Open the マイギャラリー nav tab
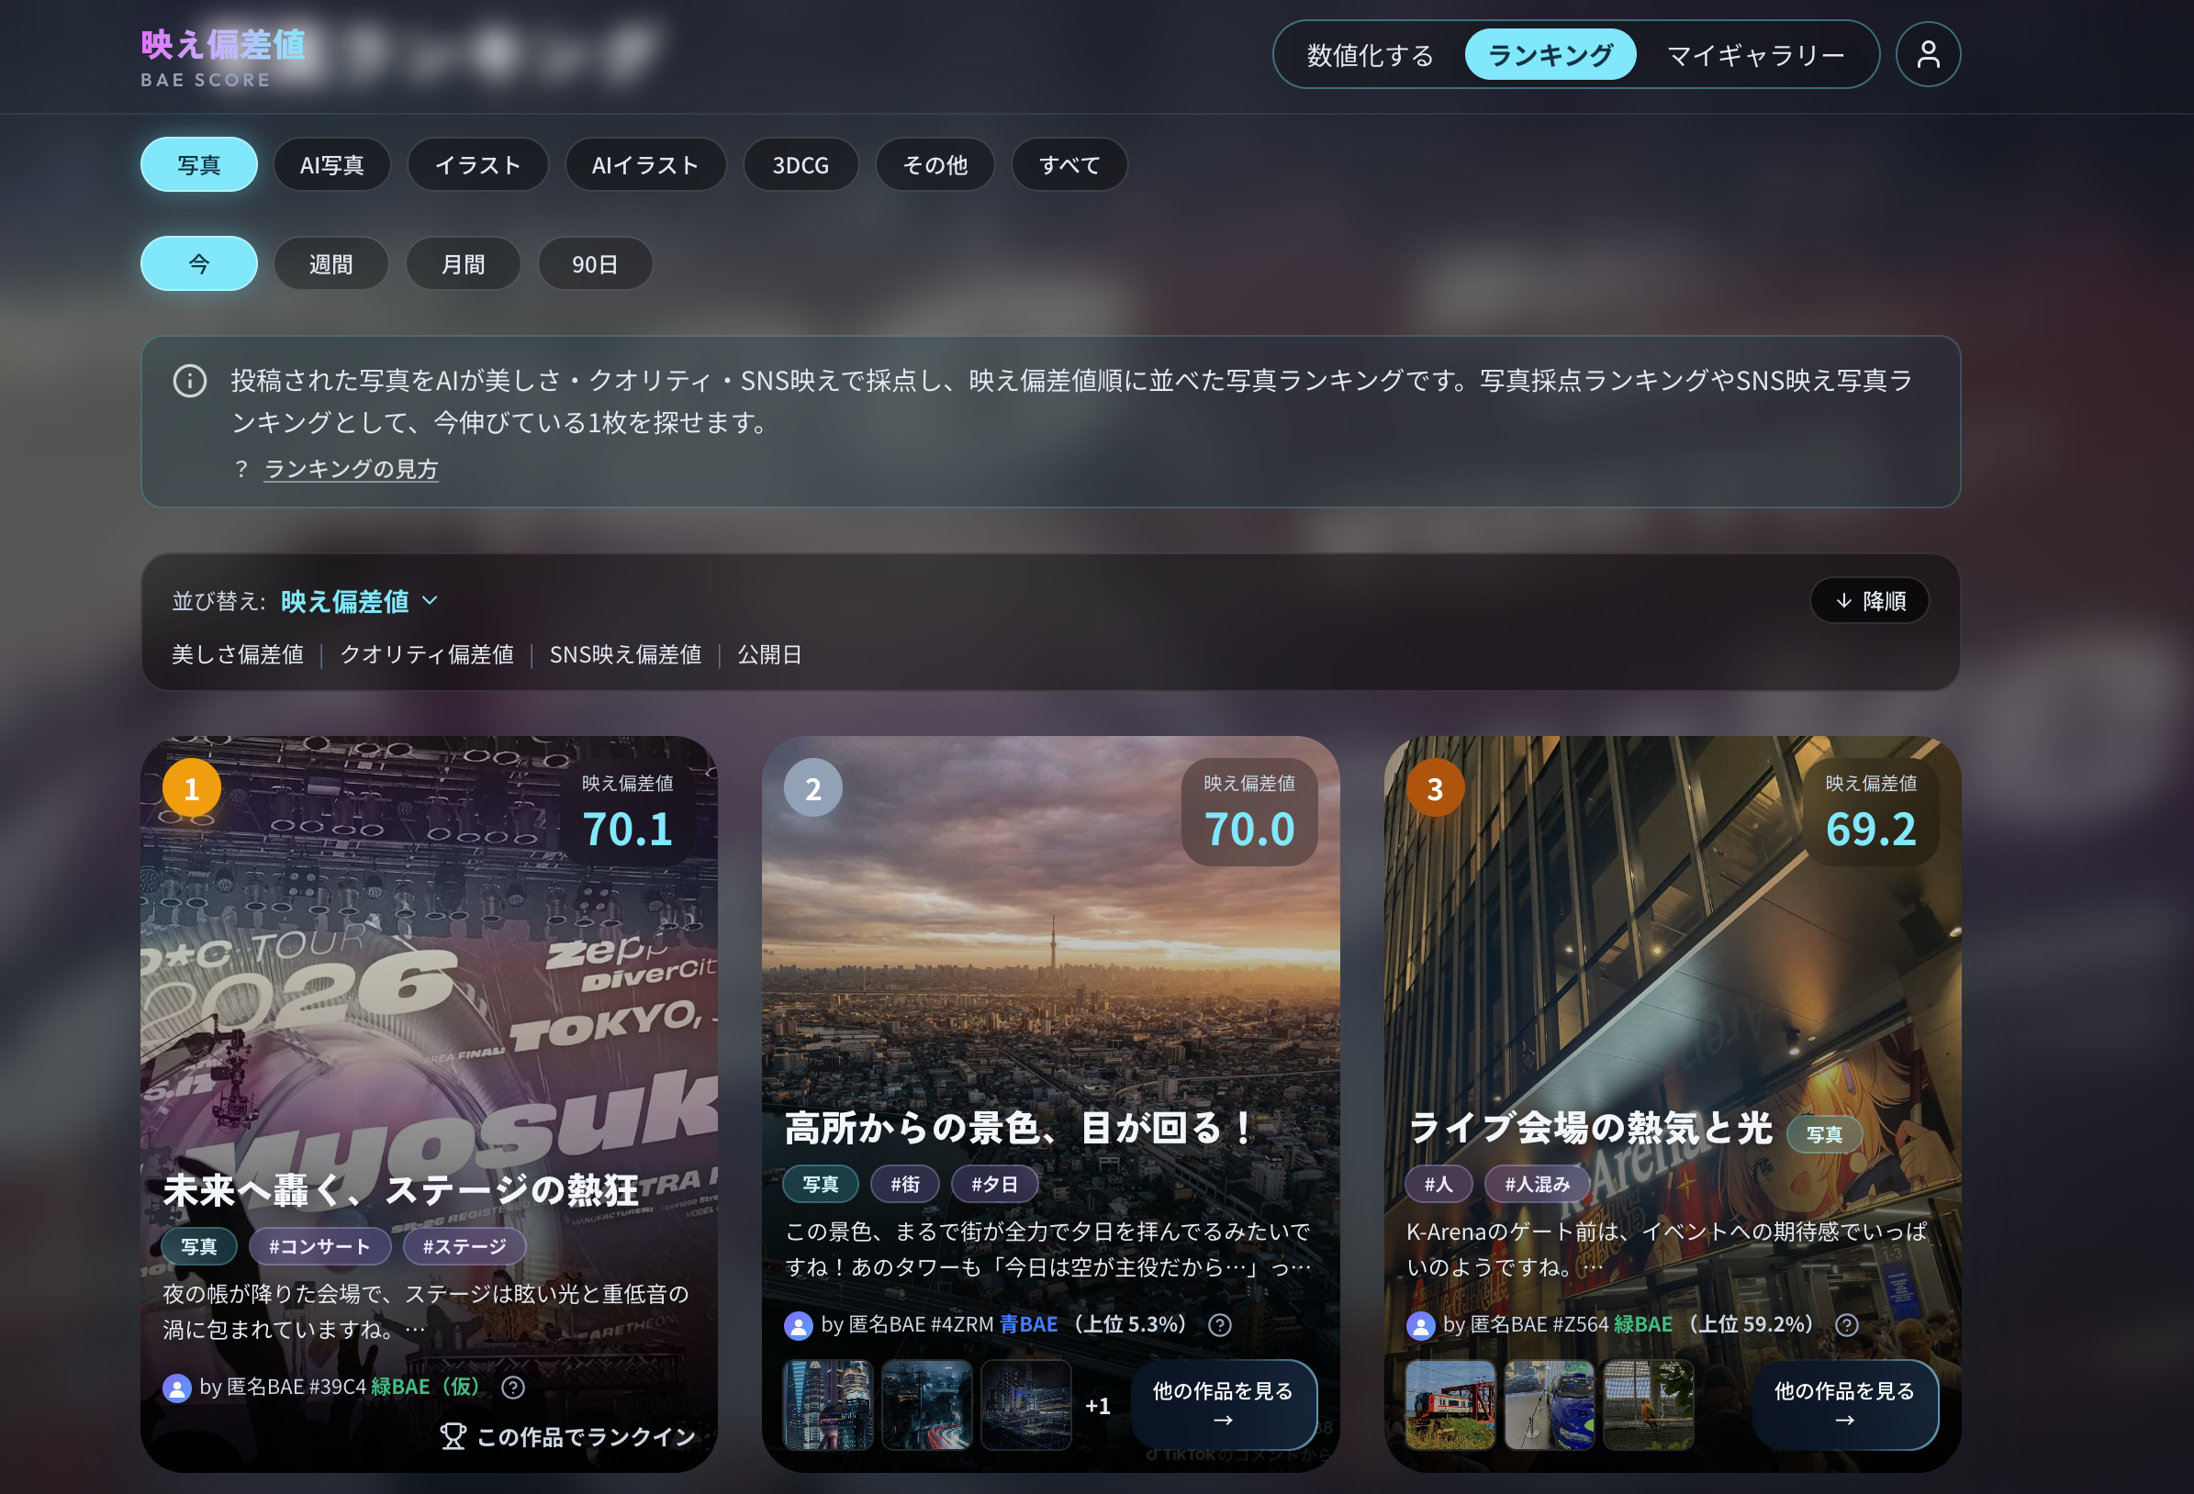The height and width of the screenshot is (1494, 2194). click(1756, 55)
